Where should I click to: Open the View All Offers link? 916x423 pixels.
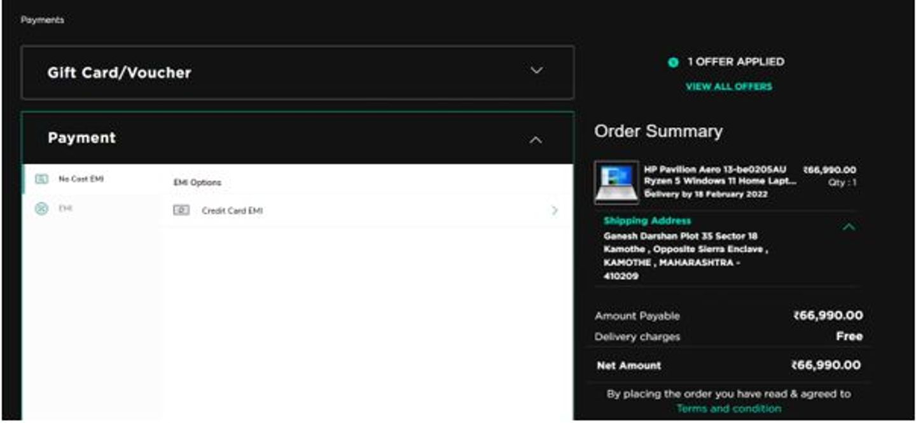coord(728,87)
